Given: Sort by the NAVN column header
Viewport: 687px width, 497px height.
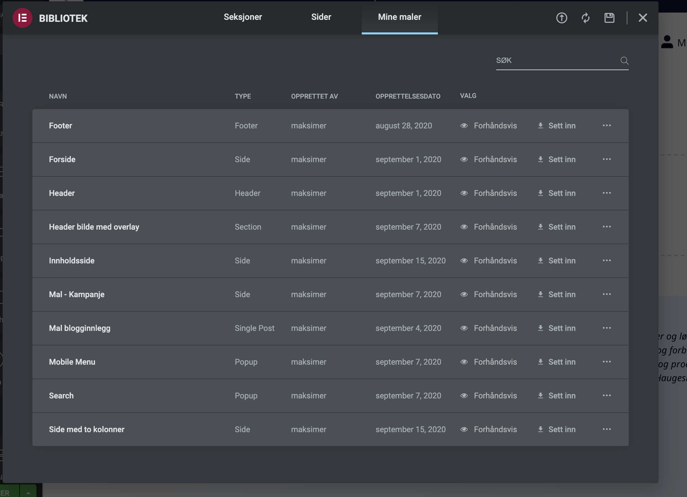Looking at the screenshot, I should pos(58,96).
